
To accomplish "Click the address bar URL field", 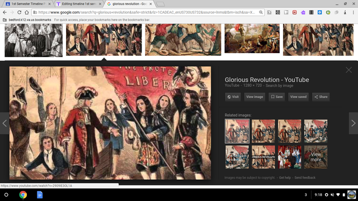I will point(146,12).
